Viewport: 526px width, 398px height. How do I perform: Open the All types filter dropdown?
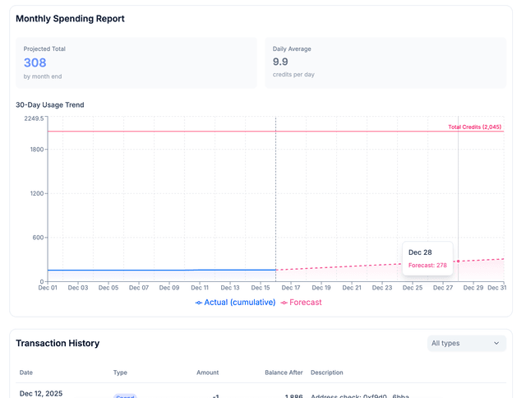coord(467,343)
